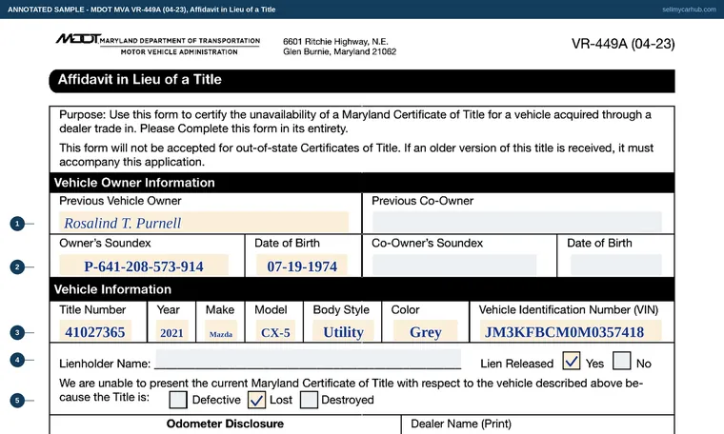Screen dimensions: 724x434
Task: Click the 6601 Ritchie Highway address line
Action: click(335, 42)
